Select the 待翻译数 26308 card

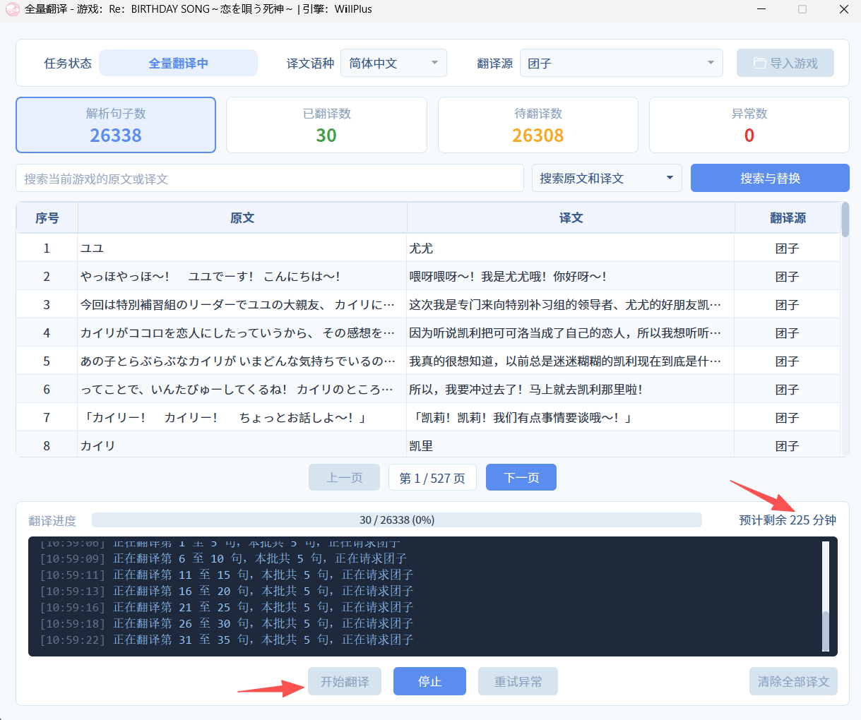pyautogui.click(x=538, y=125)
